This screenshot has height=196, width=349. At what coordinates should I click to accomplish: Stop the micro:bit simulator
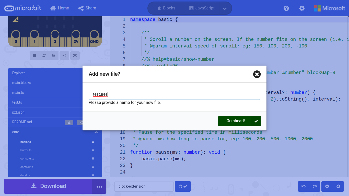34,55
